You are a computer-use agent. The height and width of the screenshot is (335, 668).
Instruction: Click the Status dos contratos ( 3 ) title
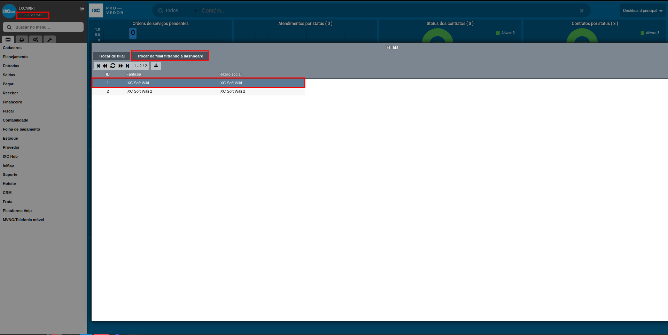(450, 24)
